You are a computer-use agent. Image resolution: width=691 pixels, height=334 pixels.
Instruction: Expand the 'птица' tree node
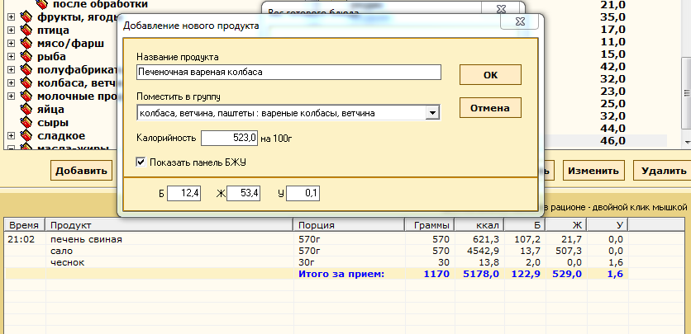coord(11,31)
